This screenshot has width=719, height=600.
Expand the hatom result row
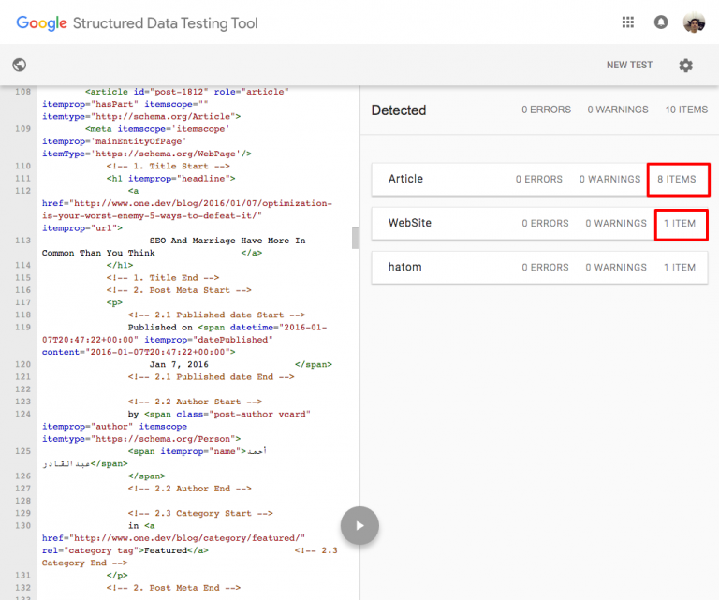[539, 267]
